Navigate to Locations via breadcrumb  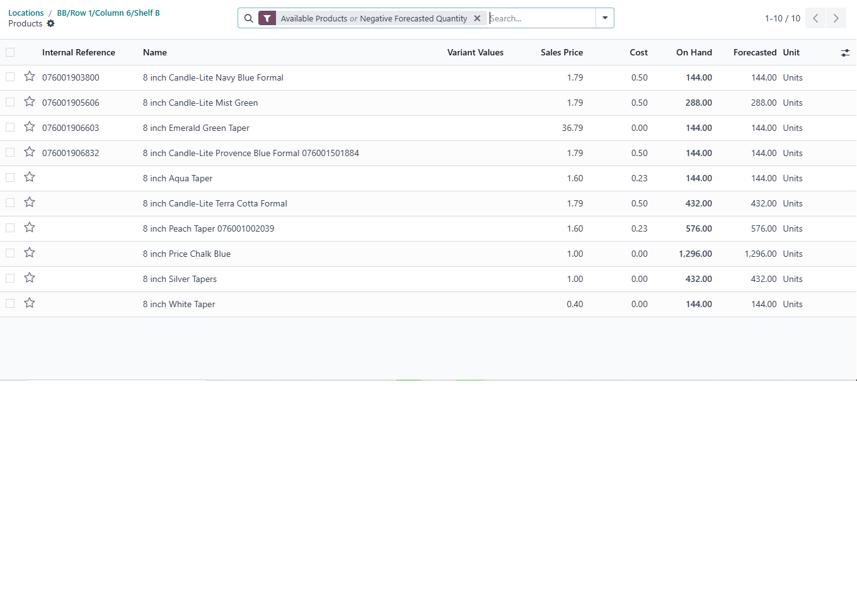pyautogui.click(x=26, y=13)
